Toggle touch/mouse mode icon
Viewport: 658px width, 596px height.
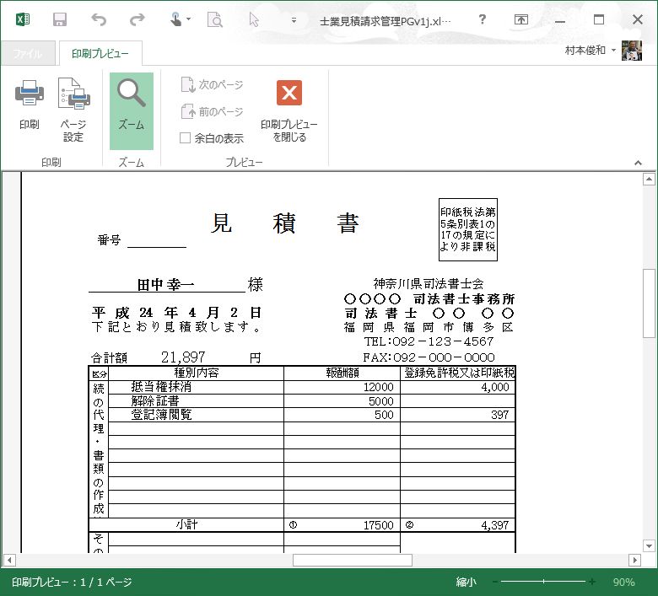[175, 19]
